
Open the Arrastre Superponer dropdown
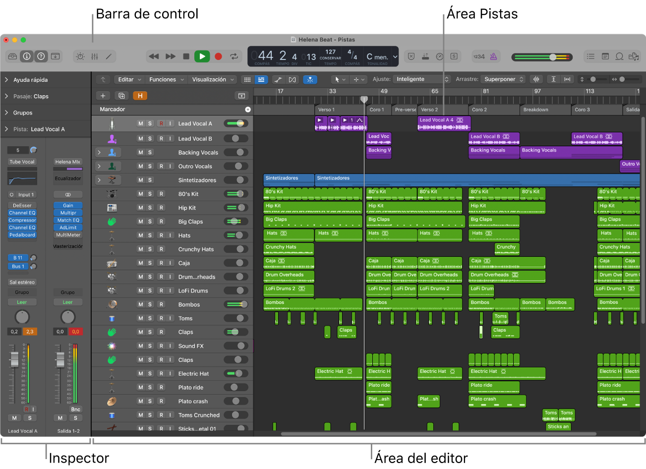point(502,79)
